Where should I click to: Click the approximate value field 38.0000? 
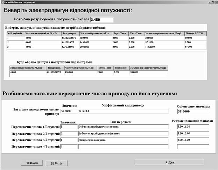(193, 111)
